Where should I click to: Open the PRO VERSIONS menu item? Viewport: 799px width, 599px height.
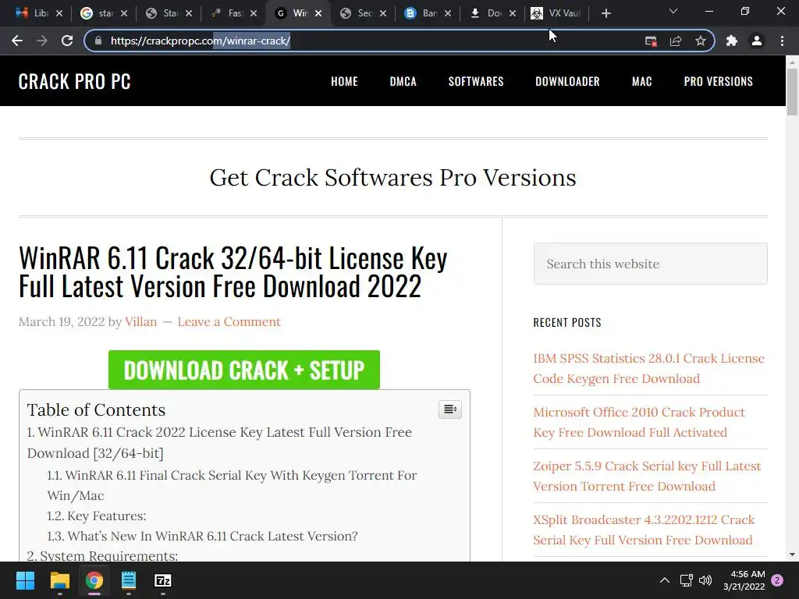(x=719, y=81)
